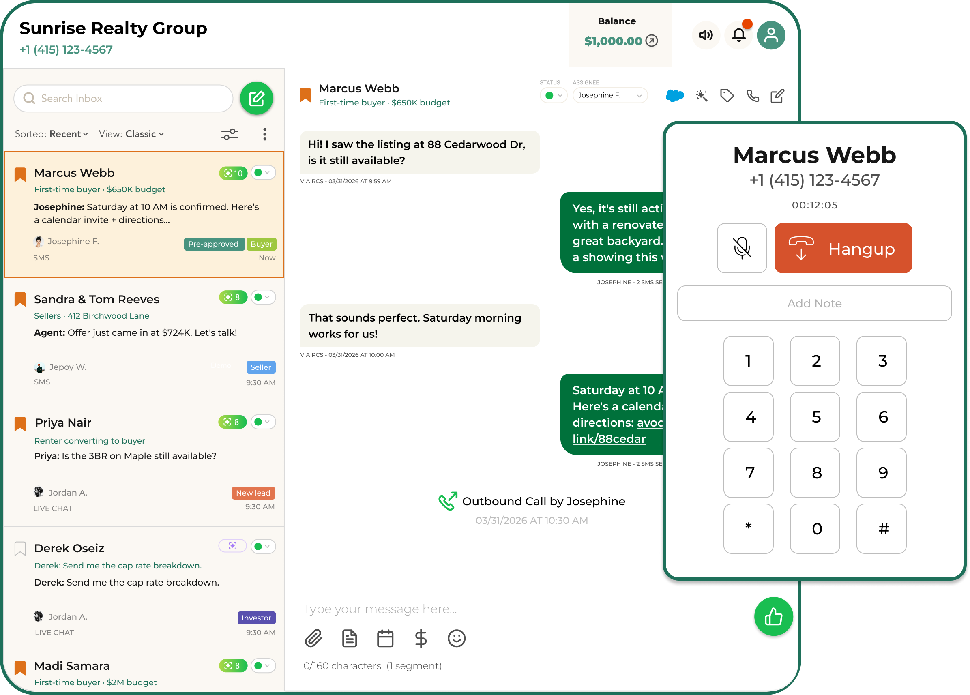Screen dimensions: 970x695
Task: Click the AI badge on Madi Samara row
Action: pos(233,665)
